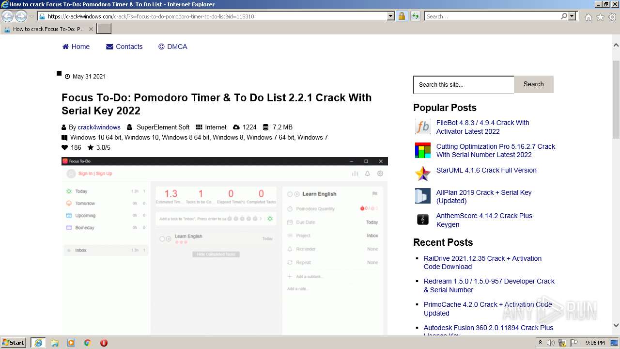The width and height of the screenshot is (620, 349).
Task: Open the Cutting Optimization Pro 5.16.2.7 link
Action: [x=496, y=150]
